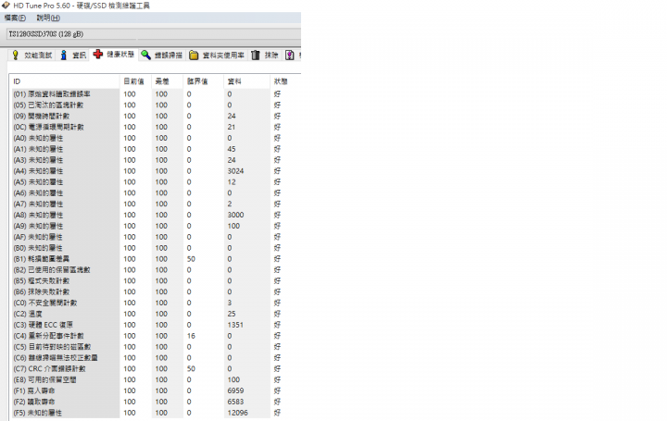Screen dimensions: 667x421
Task: Click the folder icon of the 資料夾使用率 tab
Action: (194, 56)
